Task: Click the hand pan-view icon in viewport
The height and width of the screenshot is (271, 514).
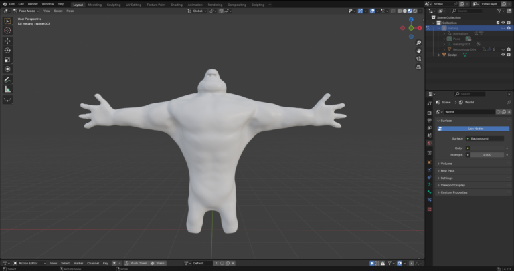Action: pos(418,50)
